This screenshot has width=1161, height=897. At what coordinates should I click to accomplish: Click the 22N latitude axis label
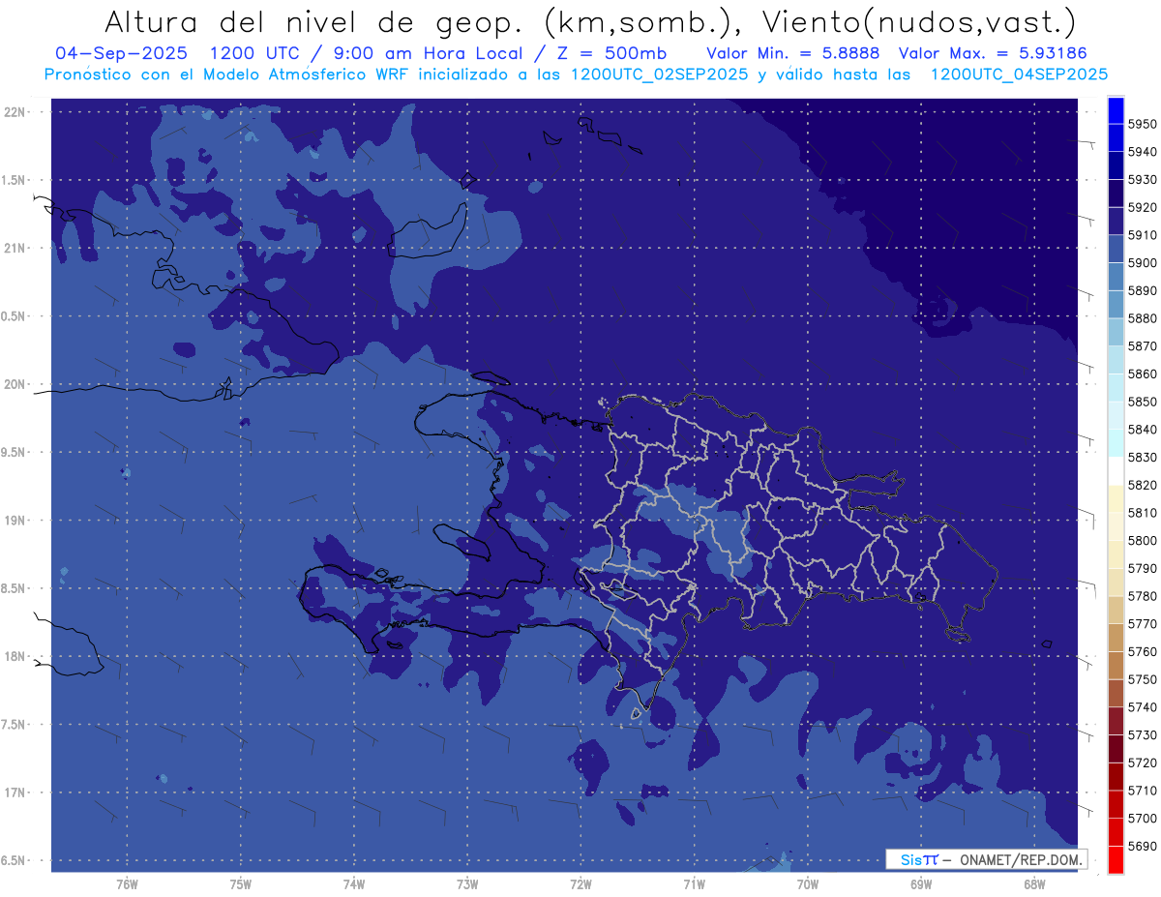coord(14,112)
